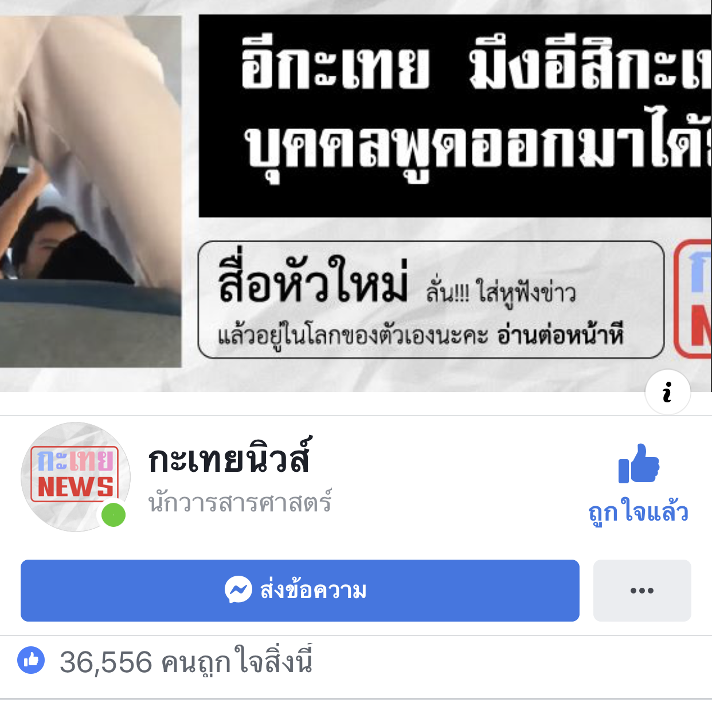Open the 36,556 คนถูกใจสิ่งนี้ likes list
This screenshot has width=712, height=706.
(x=186, y=661)
